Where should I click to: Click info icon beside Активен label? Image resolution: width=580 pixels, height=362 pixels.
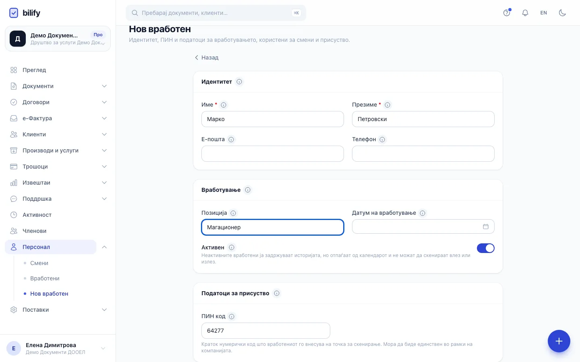tap(232, 247)
